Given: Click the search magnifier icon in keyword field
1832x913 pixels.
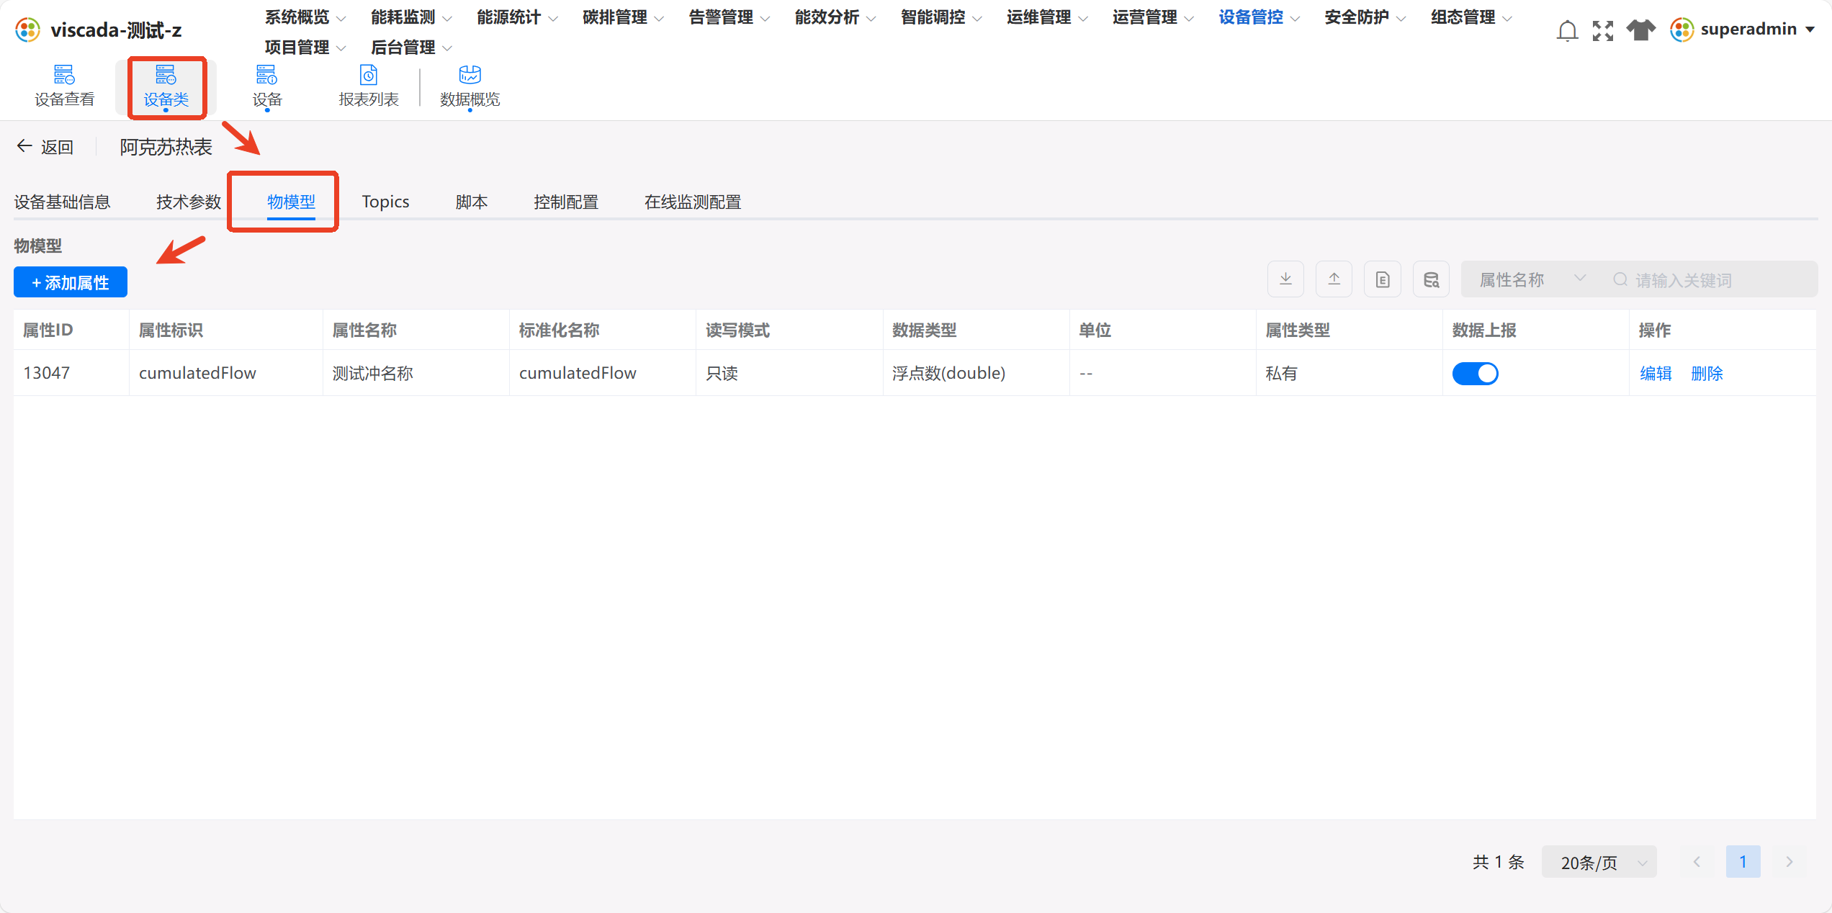Looking at the screenshot, I should point(1620,279).
